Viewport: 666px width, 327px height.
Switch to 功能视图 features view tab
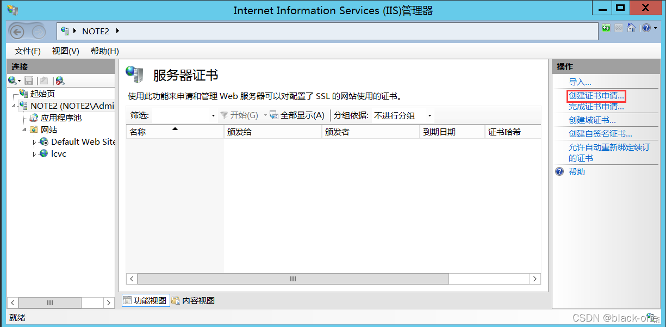click(x=146, y=300)
